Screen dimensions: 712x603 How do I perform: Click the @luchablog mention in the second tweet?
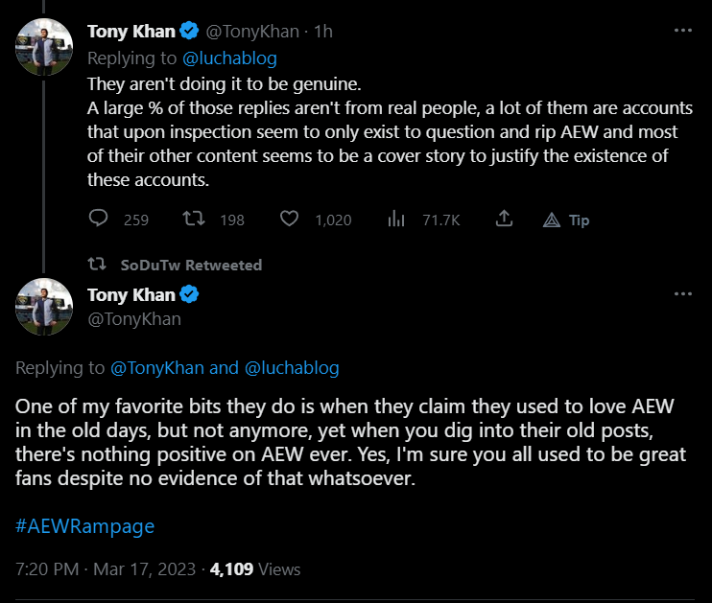coord(292,367)
